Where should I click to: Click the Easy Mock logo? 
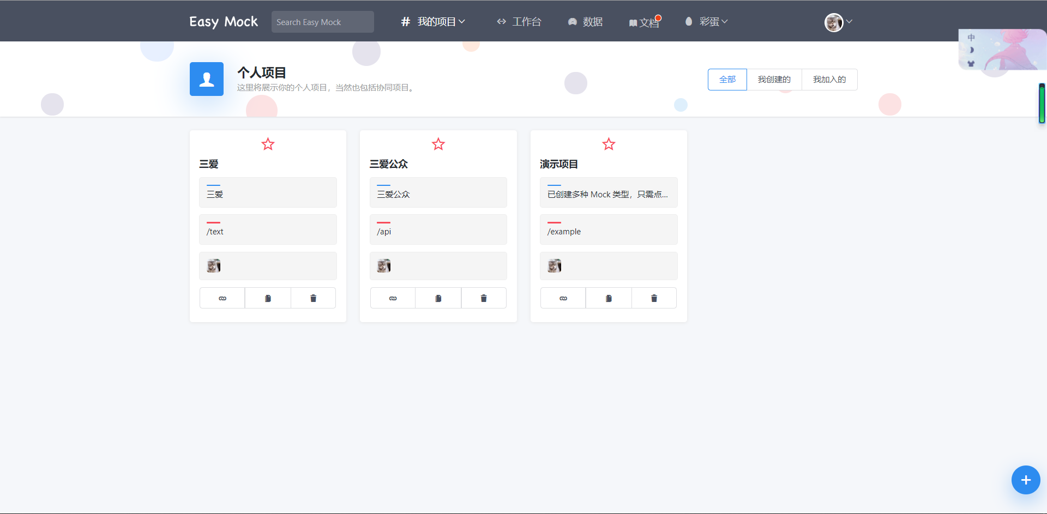(x=224, y=22)
